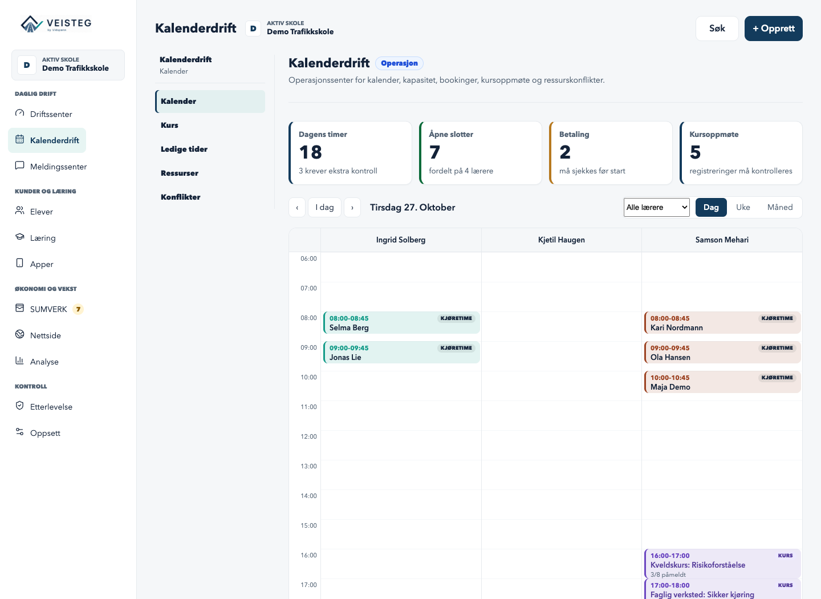Open the Åpne slotter summary card
This screenshot has height=599, width=821.
[481, 153]
